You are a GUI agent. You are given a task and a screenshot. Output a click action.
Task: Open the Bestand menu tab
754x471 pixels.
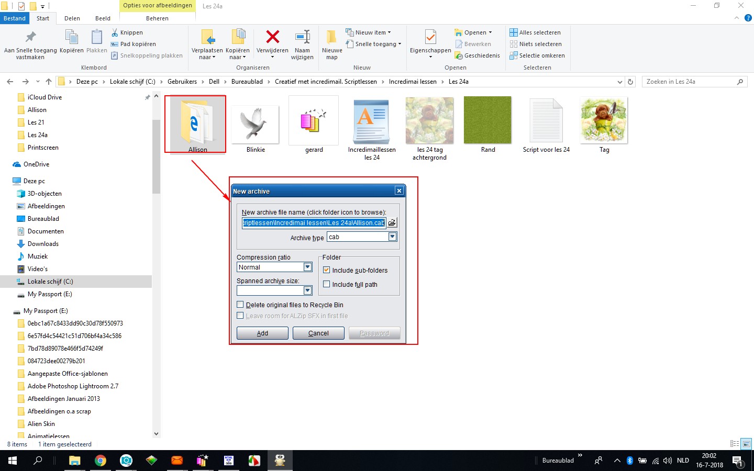click(x=15, y=18)
